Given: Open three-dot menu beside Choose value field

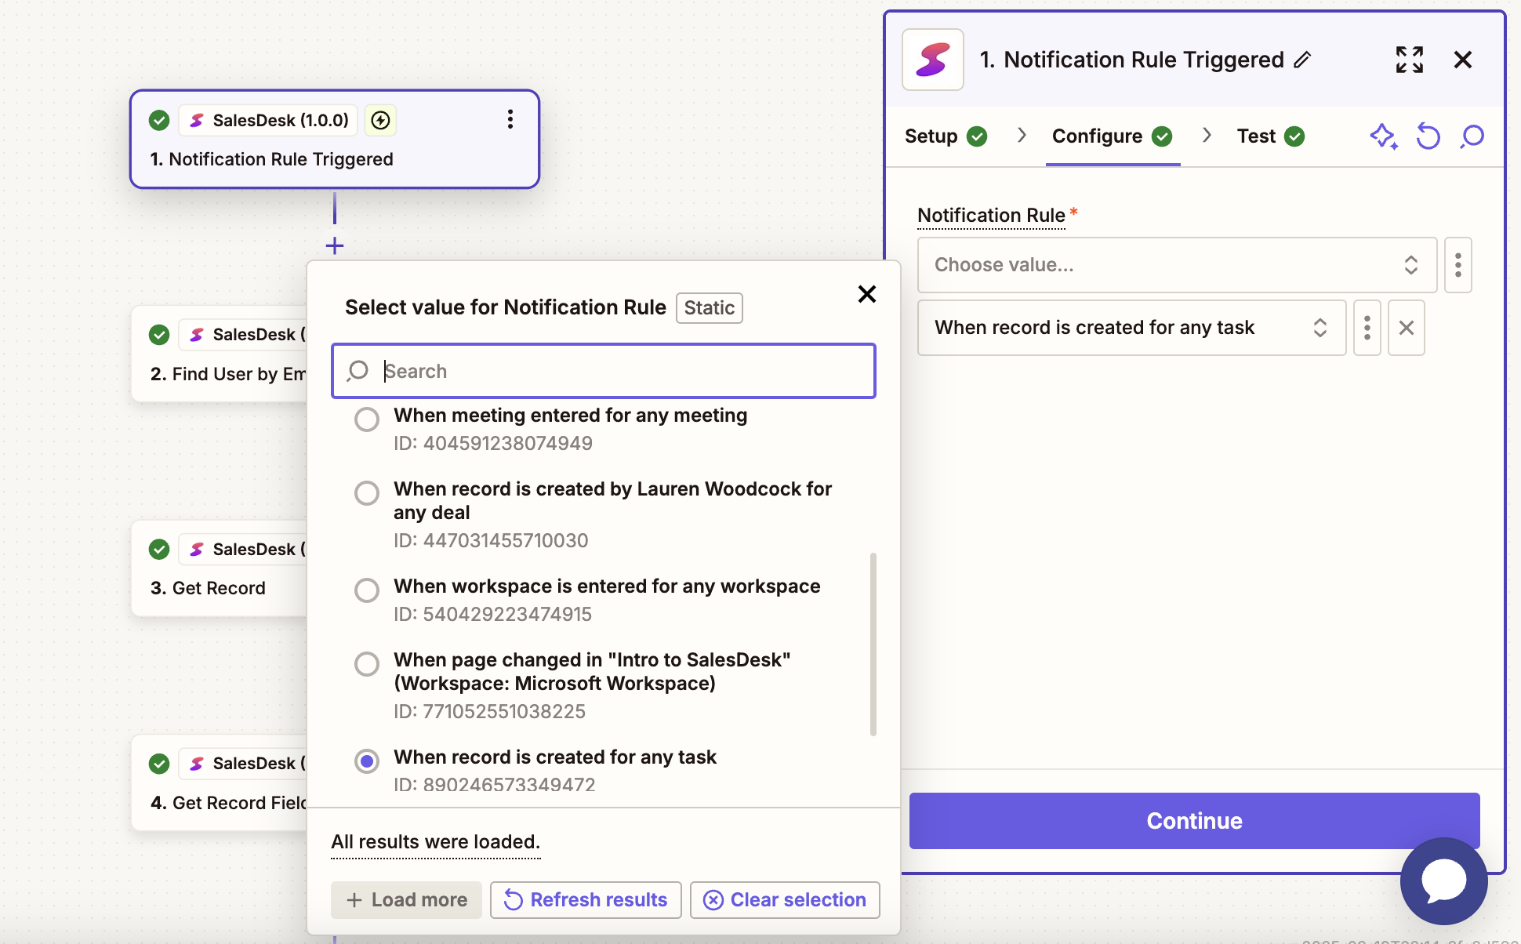Looking at the screenshot, I should tap(1458, 265).
